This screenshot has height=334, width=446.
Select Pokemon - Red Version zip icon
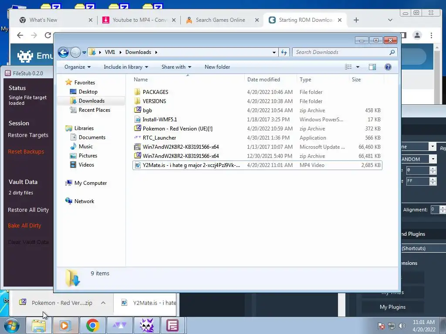click(137, 128)
